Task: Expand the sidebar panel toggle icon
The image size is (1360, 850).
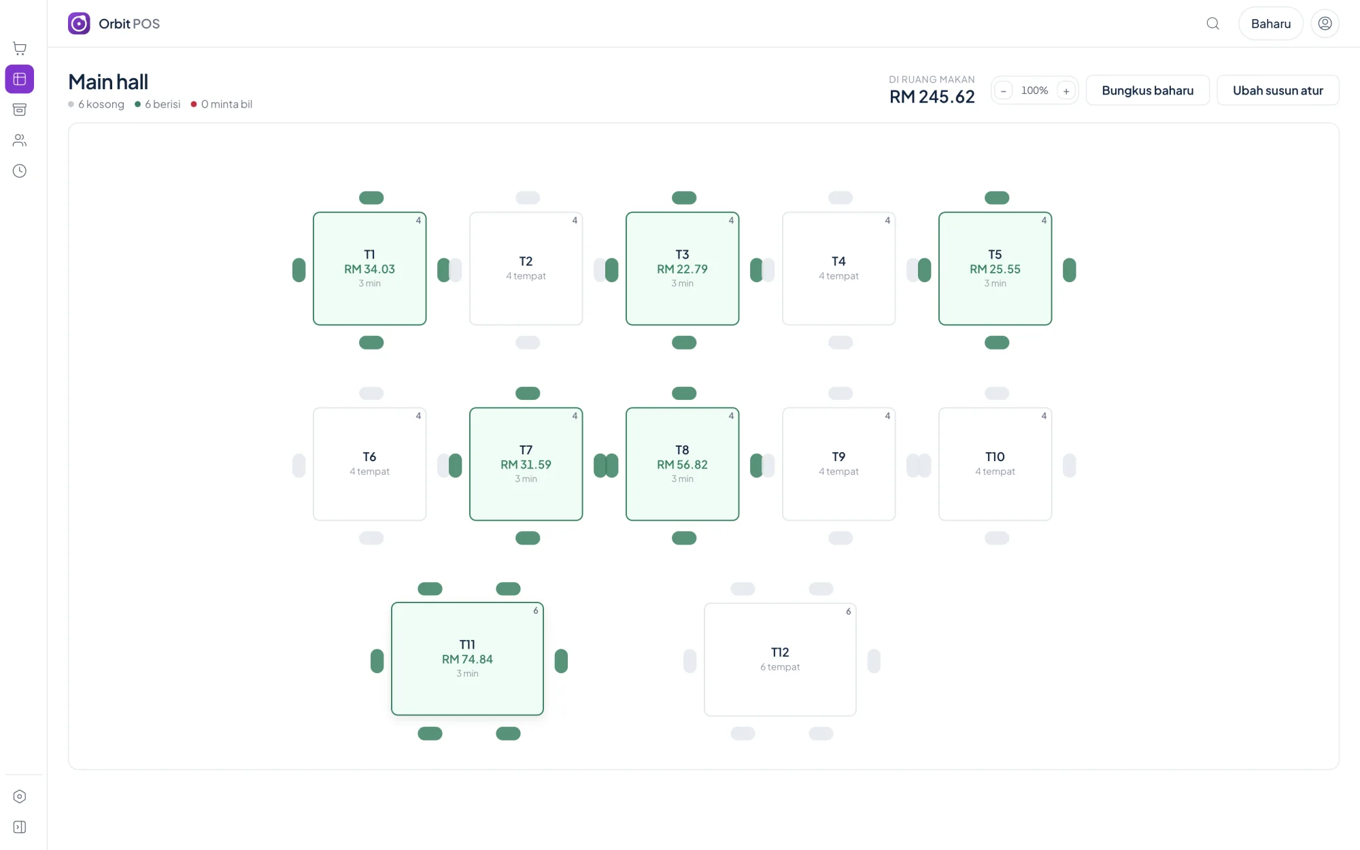Action: (x=20, y=827)
